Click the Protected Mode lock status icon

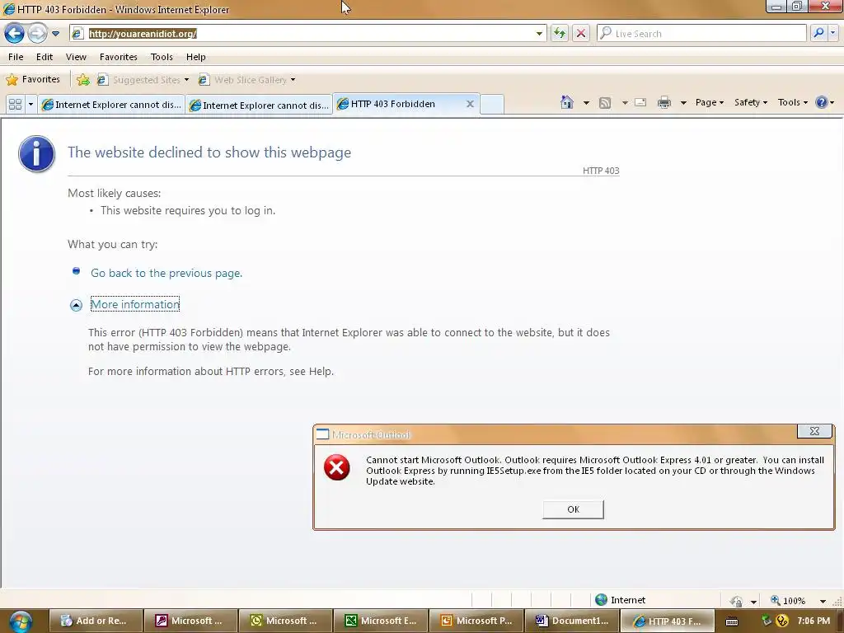(x=736, y=601)
